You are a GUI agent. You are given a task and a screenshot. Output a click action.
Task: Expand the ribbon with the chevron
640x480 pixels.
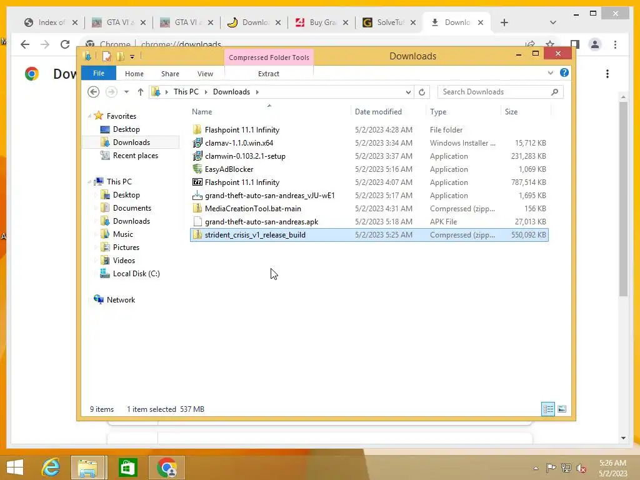(550, 72)
